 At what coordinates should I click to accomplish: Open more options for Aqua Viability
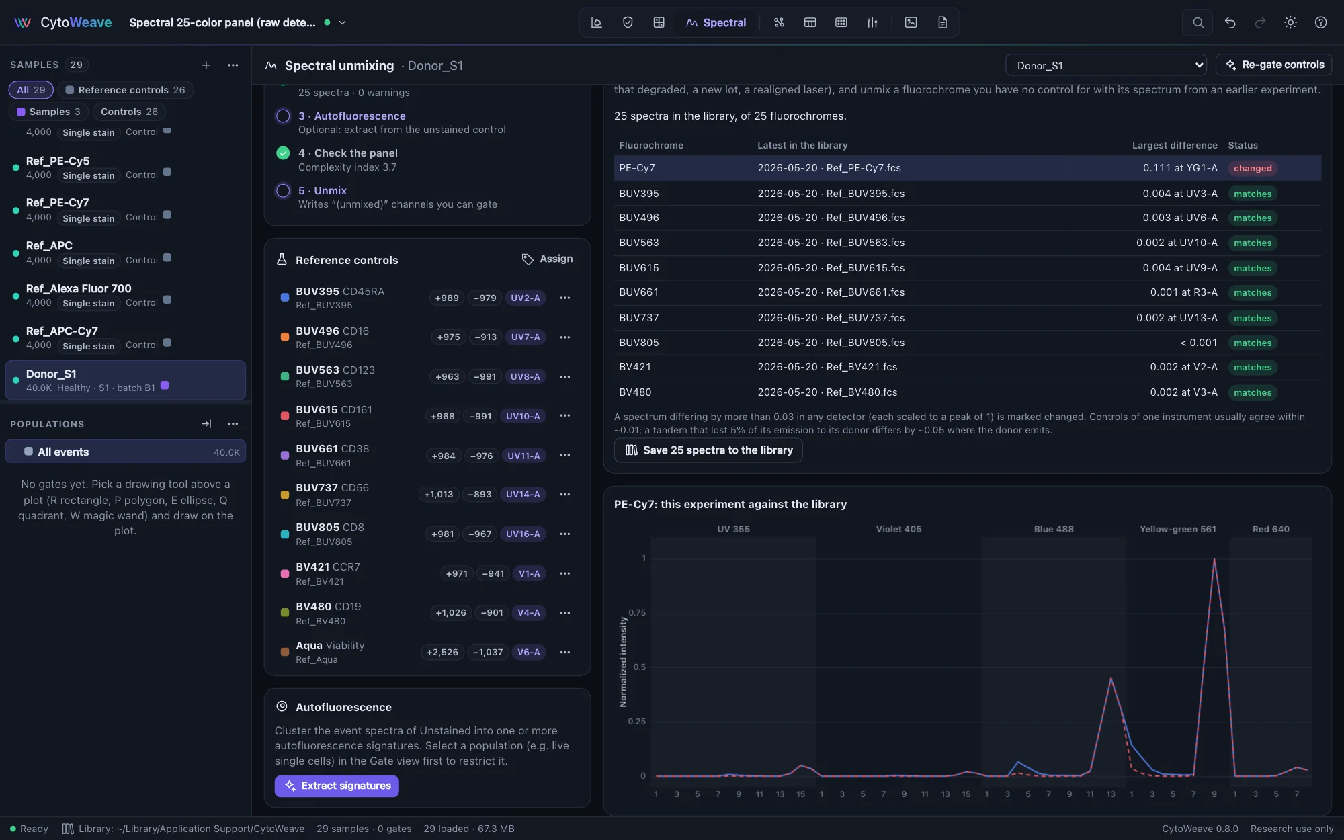(x=565, y=653)
